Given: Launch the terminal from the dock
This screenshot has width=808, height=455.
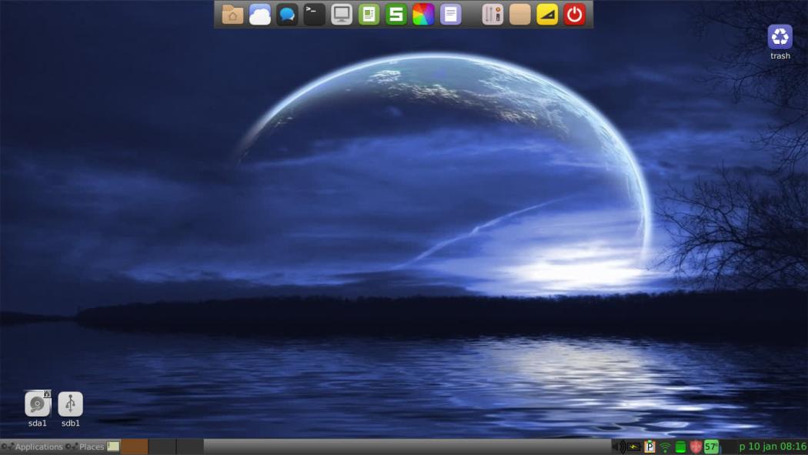Looking at the screenshot, I should point(314,15).
